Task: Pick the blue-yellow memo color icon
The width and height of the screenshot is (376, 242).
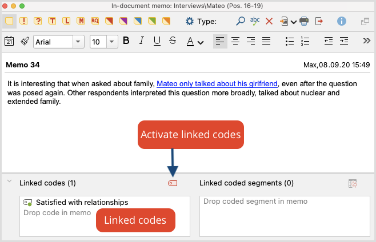Action: pos(138,21)
